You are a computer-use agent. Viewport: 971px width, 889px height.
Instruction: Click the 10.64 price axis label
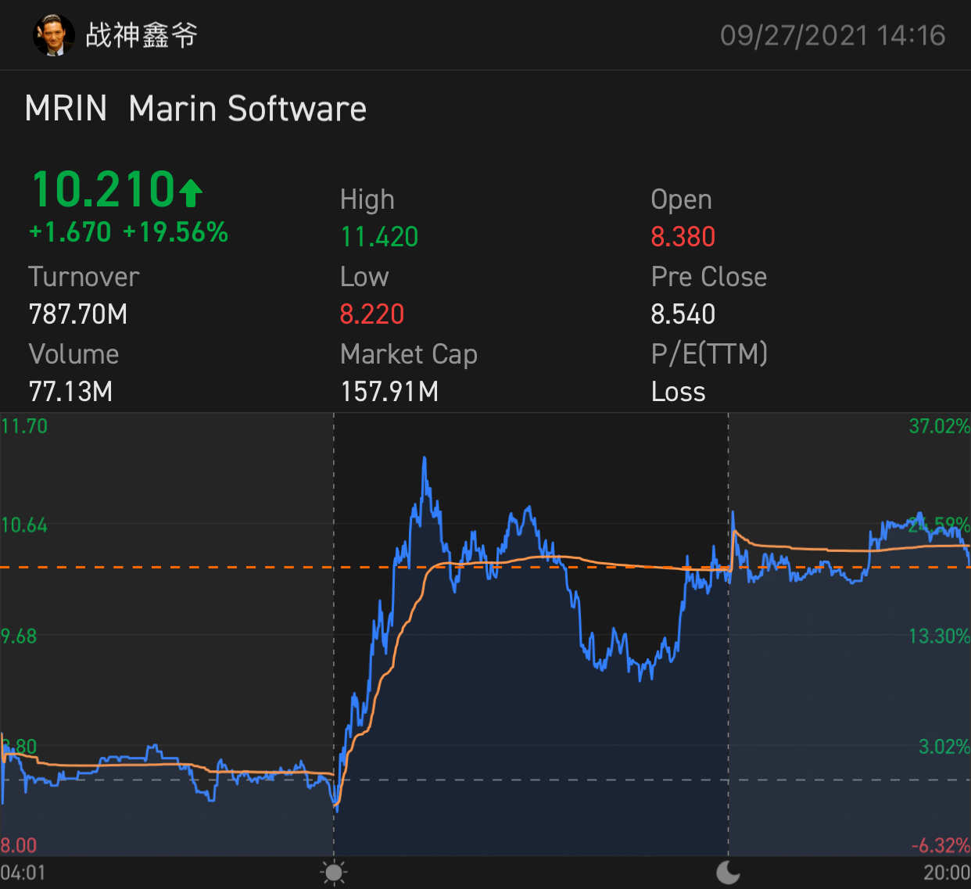pyautogui.click(x=24, y=525)
